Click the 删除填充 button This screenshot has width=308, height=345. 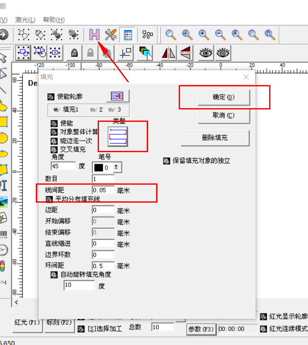(x=215, y=138)
